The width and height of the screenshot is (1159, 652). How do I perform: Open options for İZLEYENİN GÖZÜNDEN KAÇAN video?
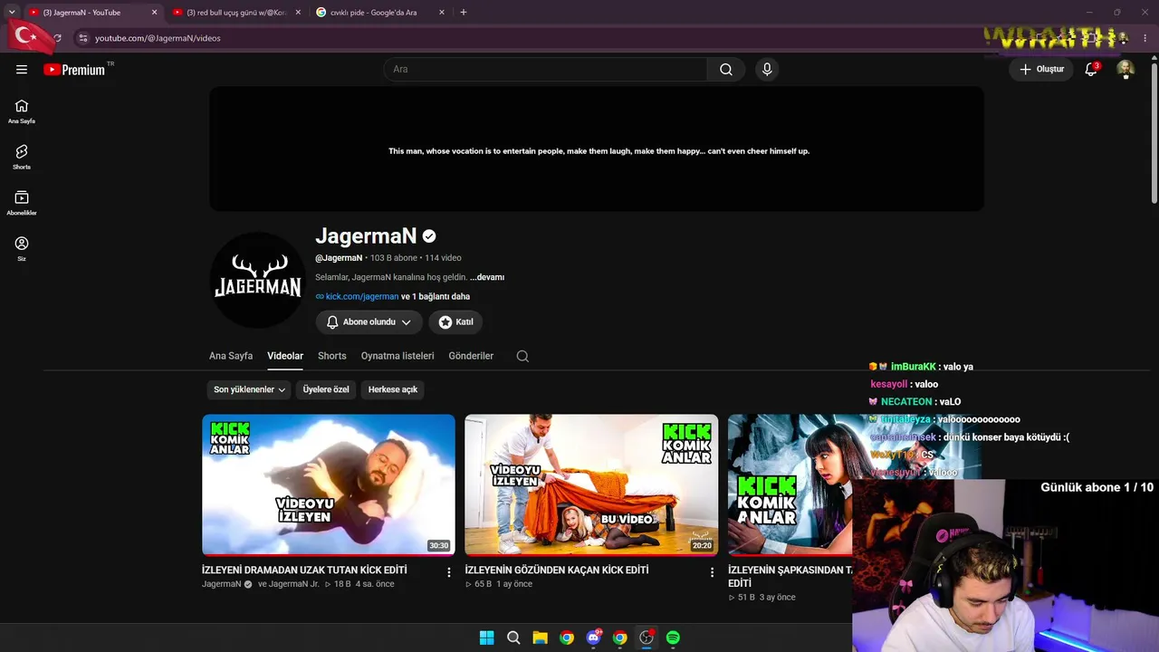pos(712,572)
